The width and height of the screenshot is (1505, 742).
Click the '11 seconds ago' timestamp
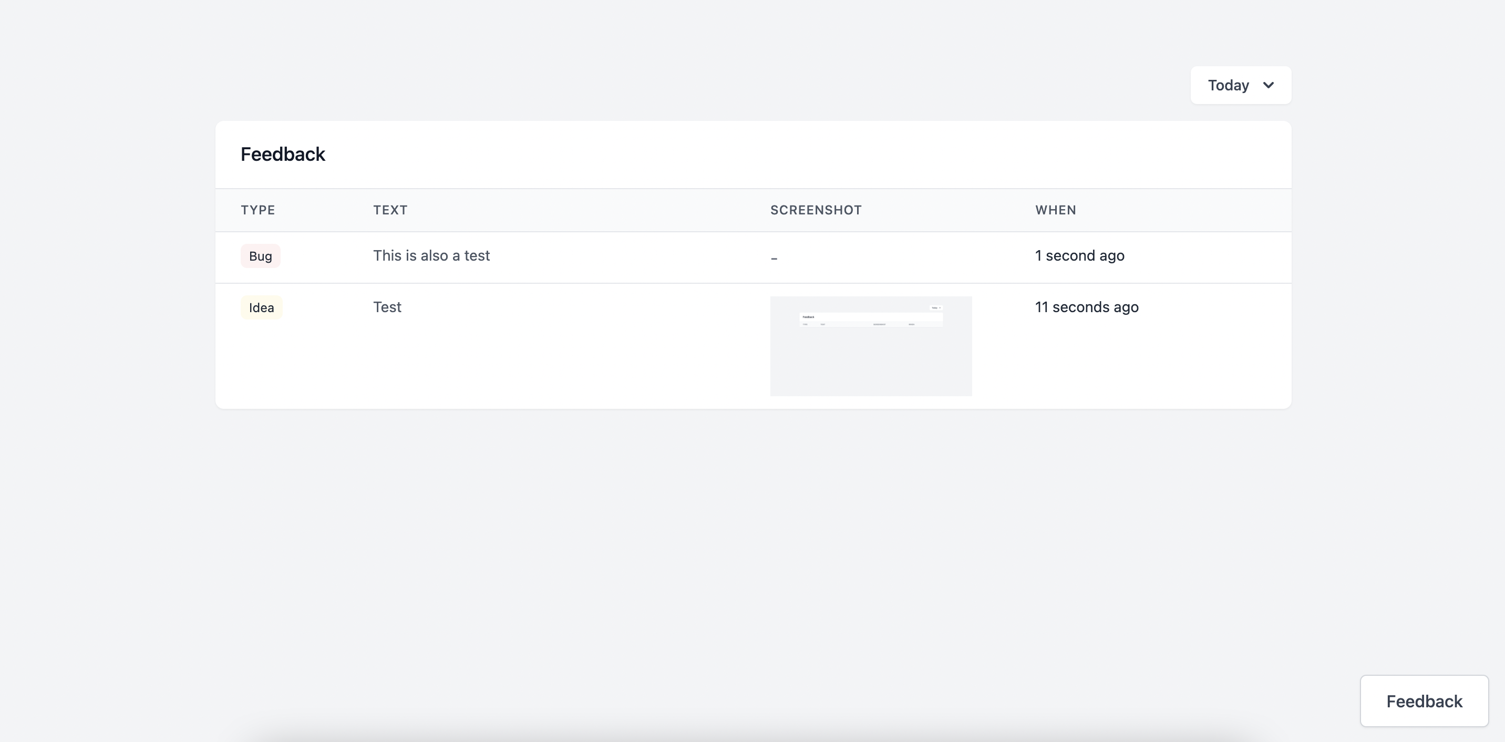click(x=1086, y=307)
